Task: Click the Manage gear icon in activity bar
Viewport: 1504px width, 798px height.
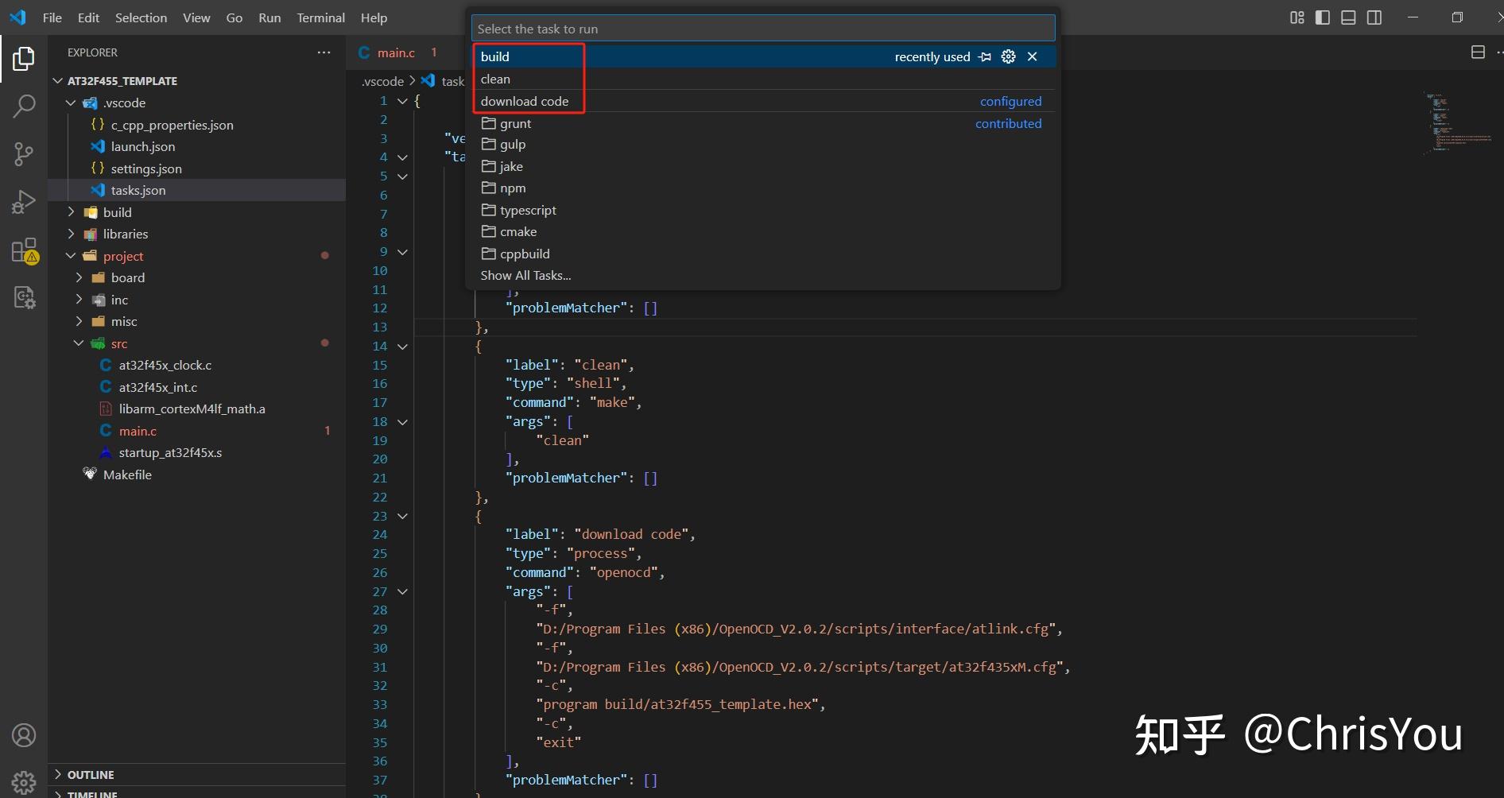Action: [24, 782]
